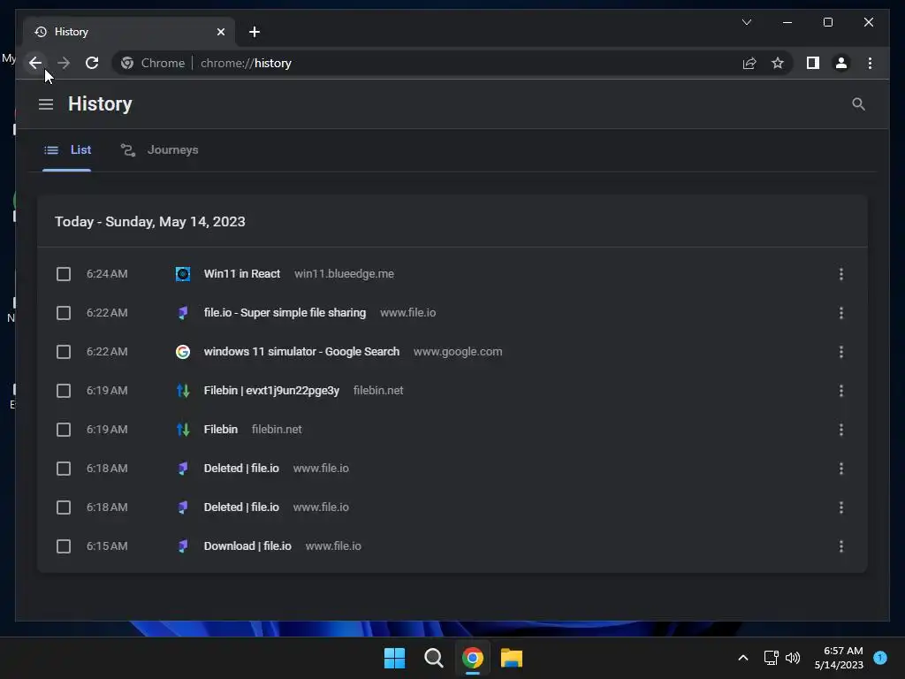Screen dimensions: 905x679
Task: Select the History browser tab
Action: 129,32
